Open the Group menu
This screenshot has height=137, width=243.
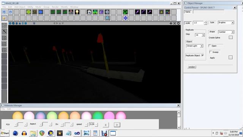[46, 7]
